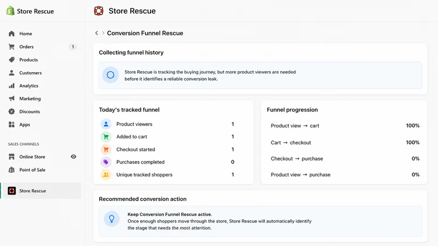
Task: Click the Analytics bar chart icon
Action: coord(11,86)
